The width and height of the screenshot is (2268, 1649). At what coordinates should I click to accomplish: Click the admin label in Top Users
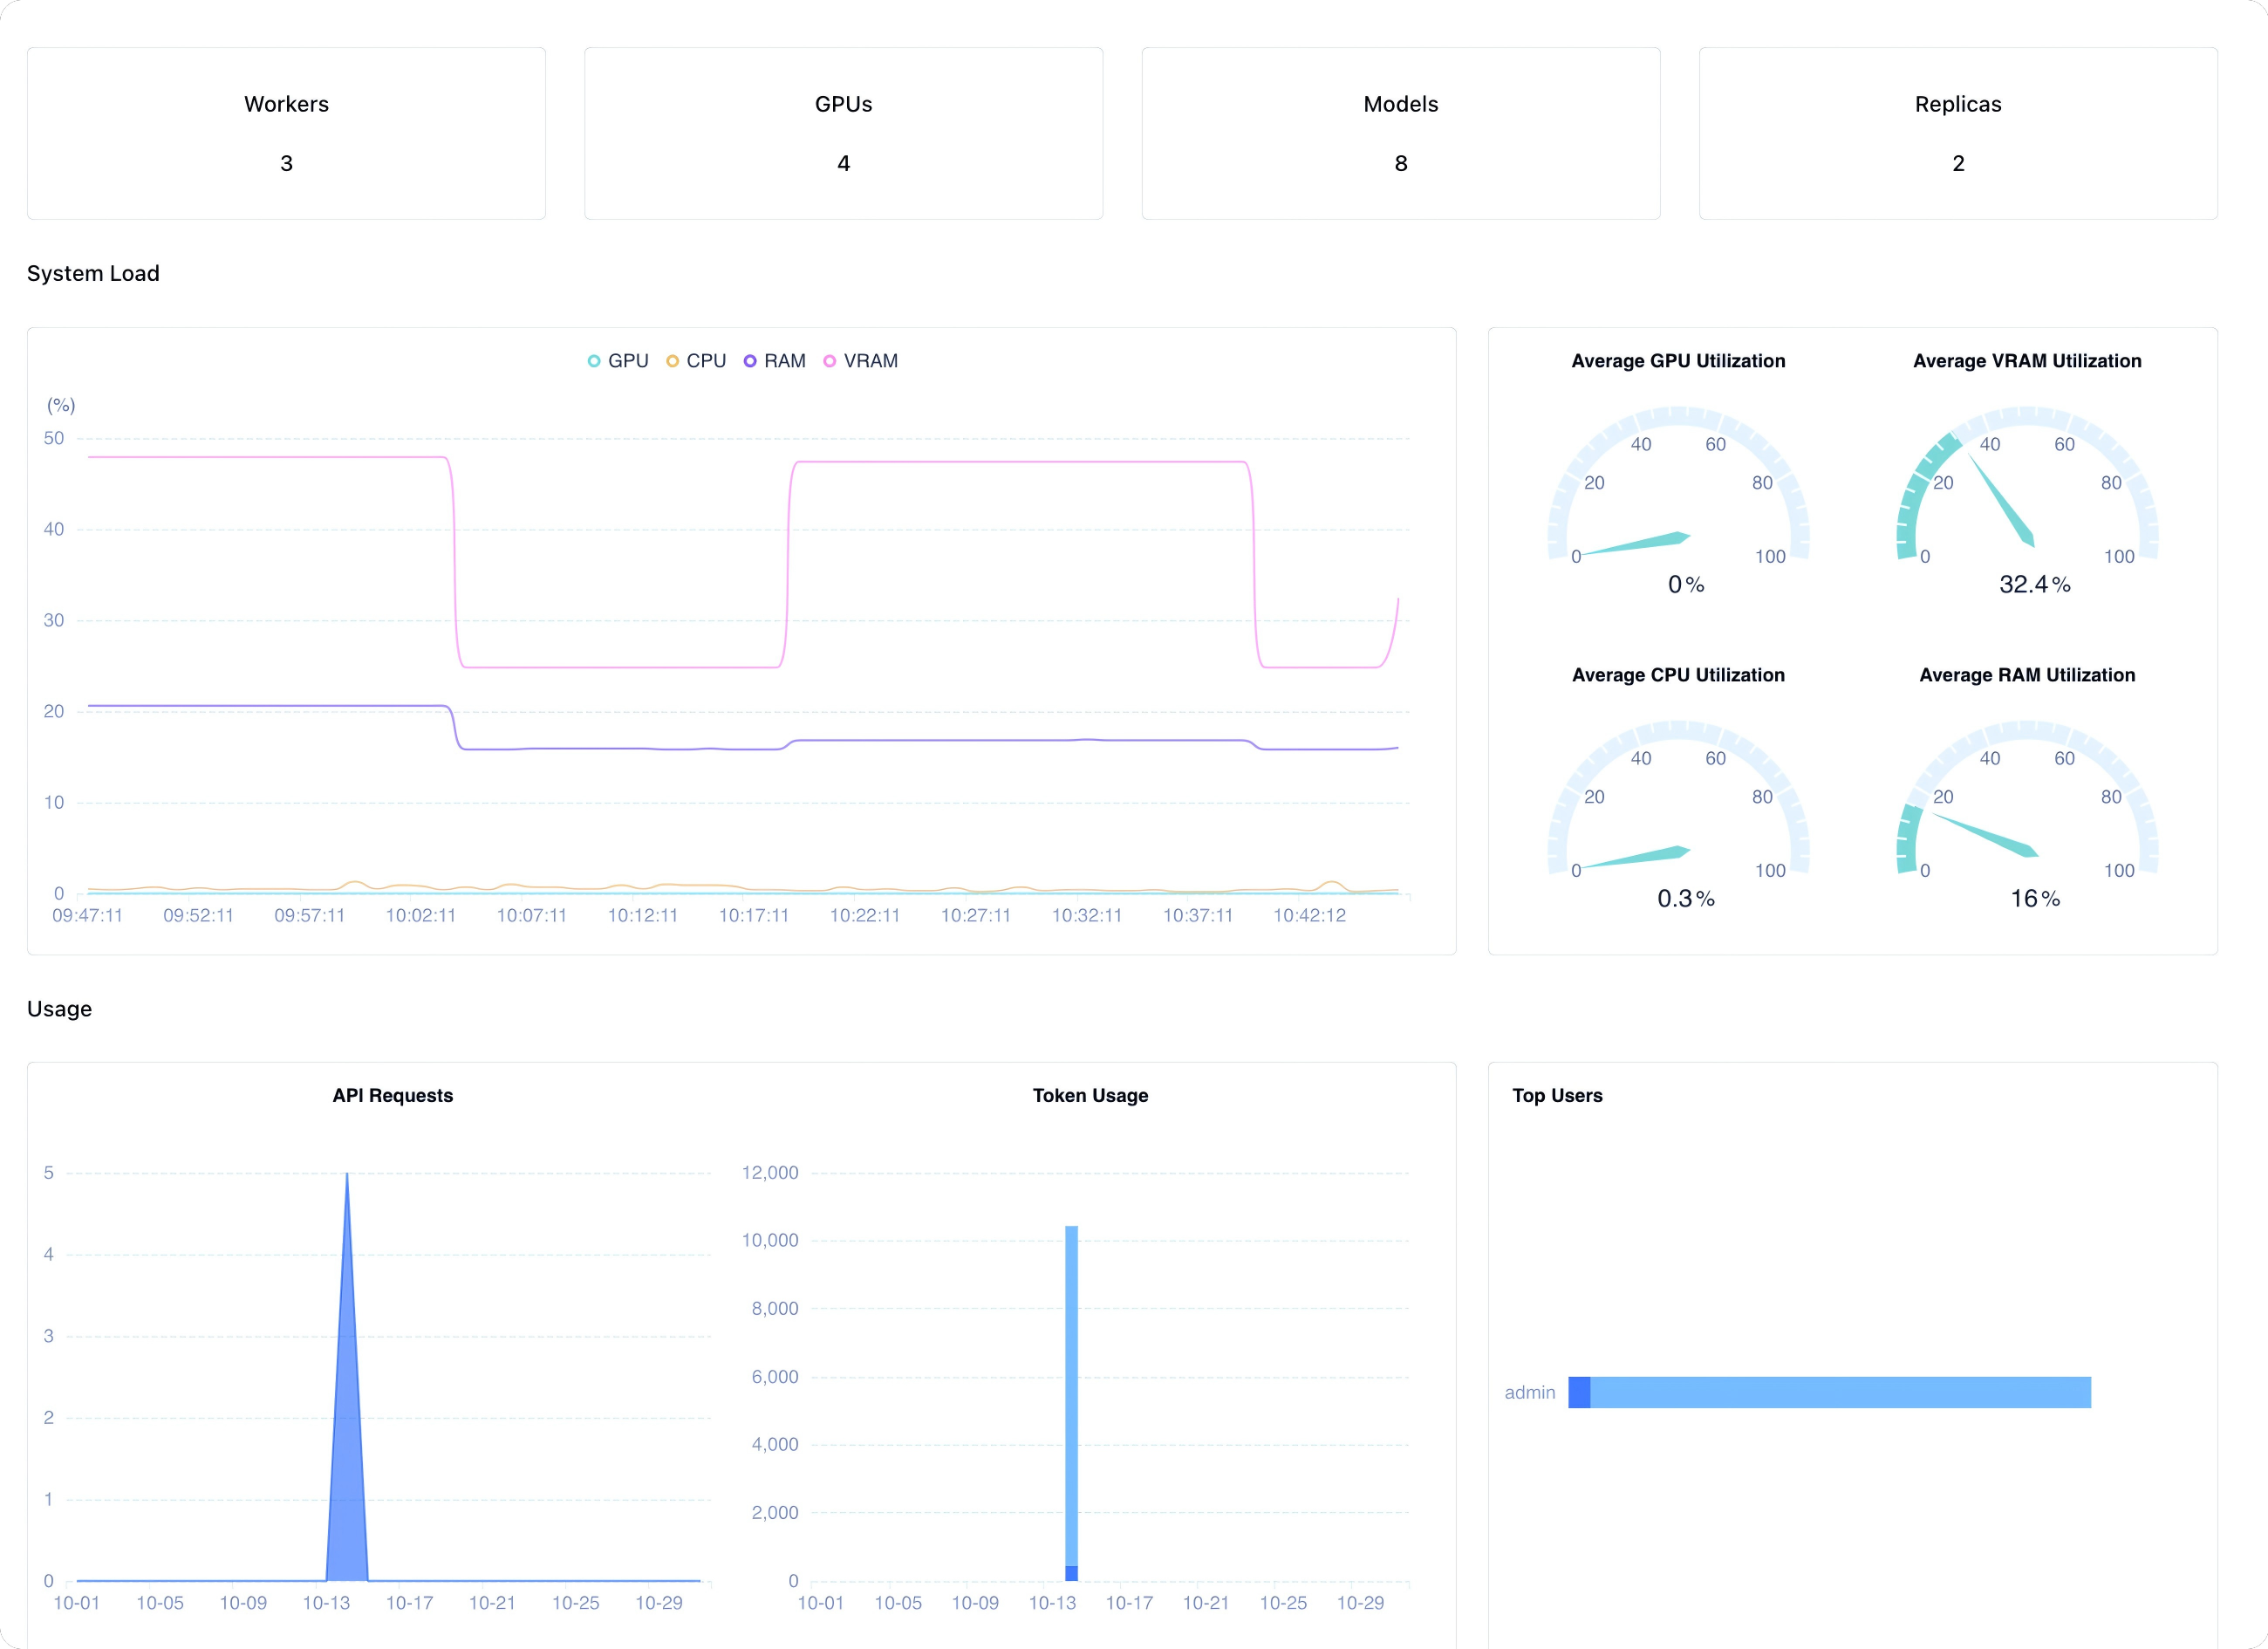tap(1529, 1392)
